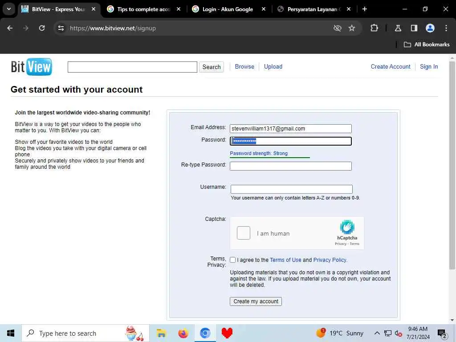Open a new tab with plus button

pos(364,9)
